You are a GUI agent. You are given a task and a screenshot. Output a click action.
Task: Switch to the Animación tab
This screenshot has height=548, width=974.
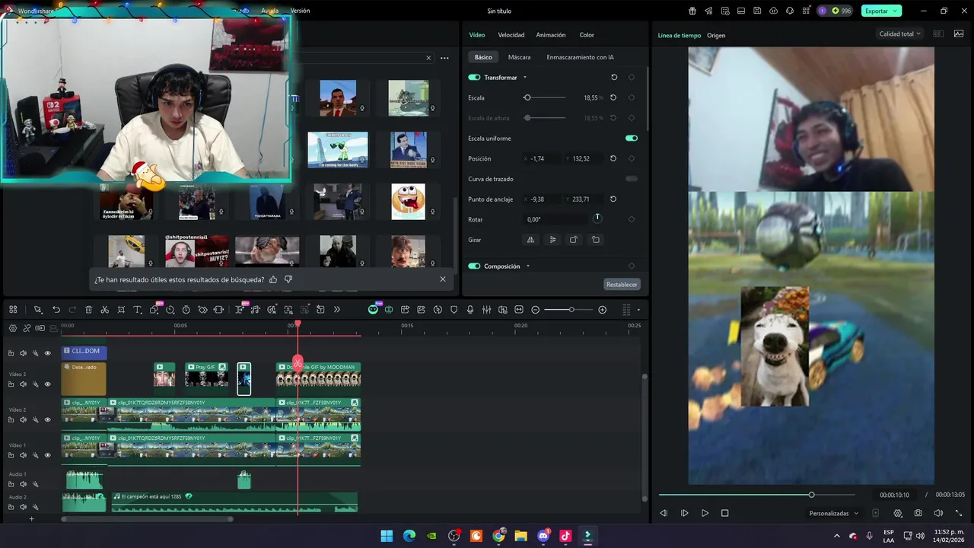coord(551,35)
